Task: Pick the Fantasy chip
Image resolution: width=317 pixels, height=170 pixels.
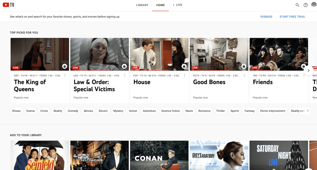Action: pos(250,111)
